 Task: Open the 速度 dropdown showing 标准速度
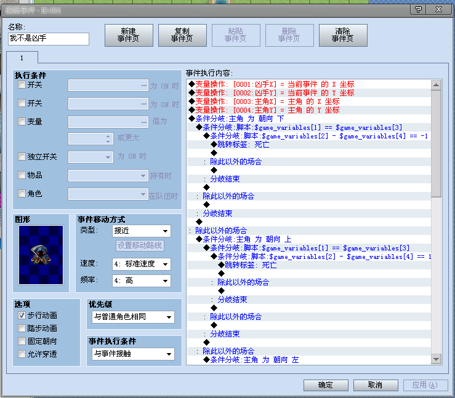142,264
